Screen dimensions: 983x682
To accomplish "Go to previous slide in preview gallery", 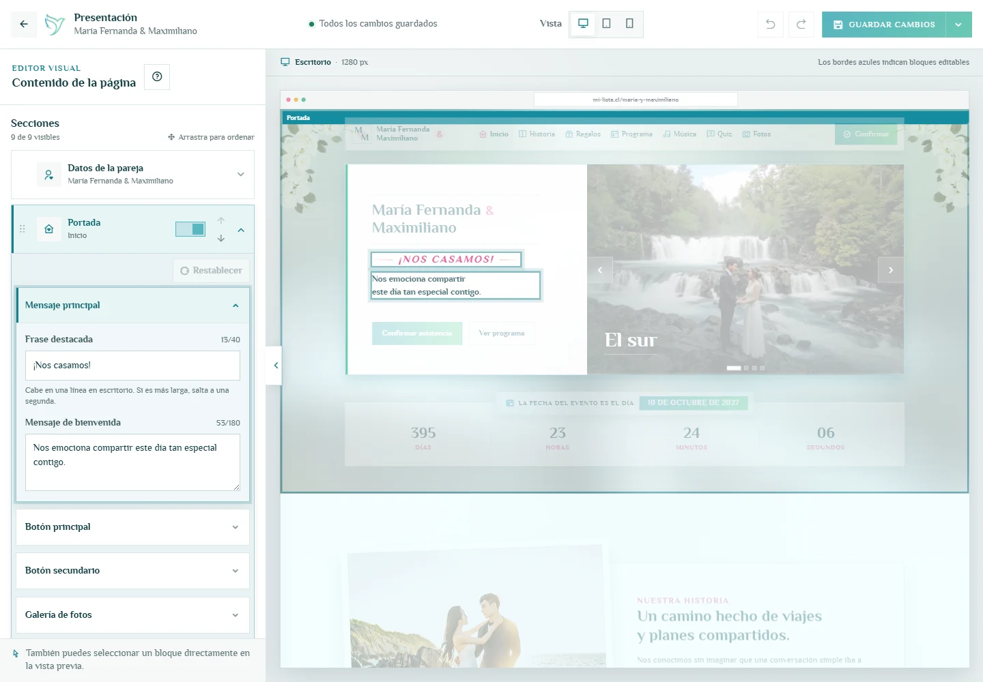I will coord(600,270).
